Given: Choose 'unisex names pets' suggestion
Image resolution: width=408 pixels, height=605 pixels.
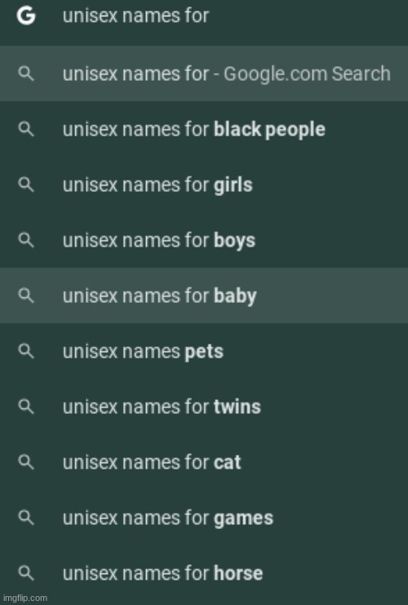Looking at the screenshot, I should tap(204, 352).
